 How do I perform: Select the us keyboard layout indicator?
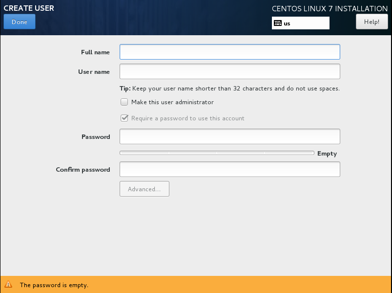coord(301,23)
